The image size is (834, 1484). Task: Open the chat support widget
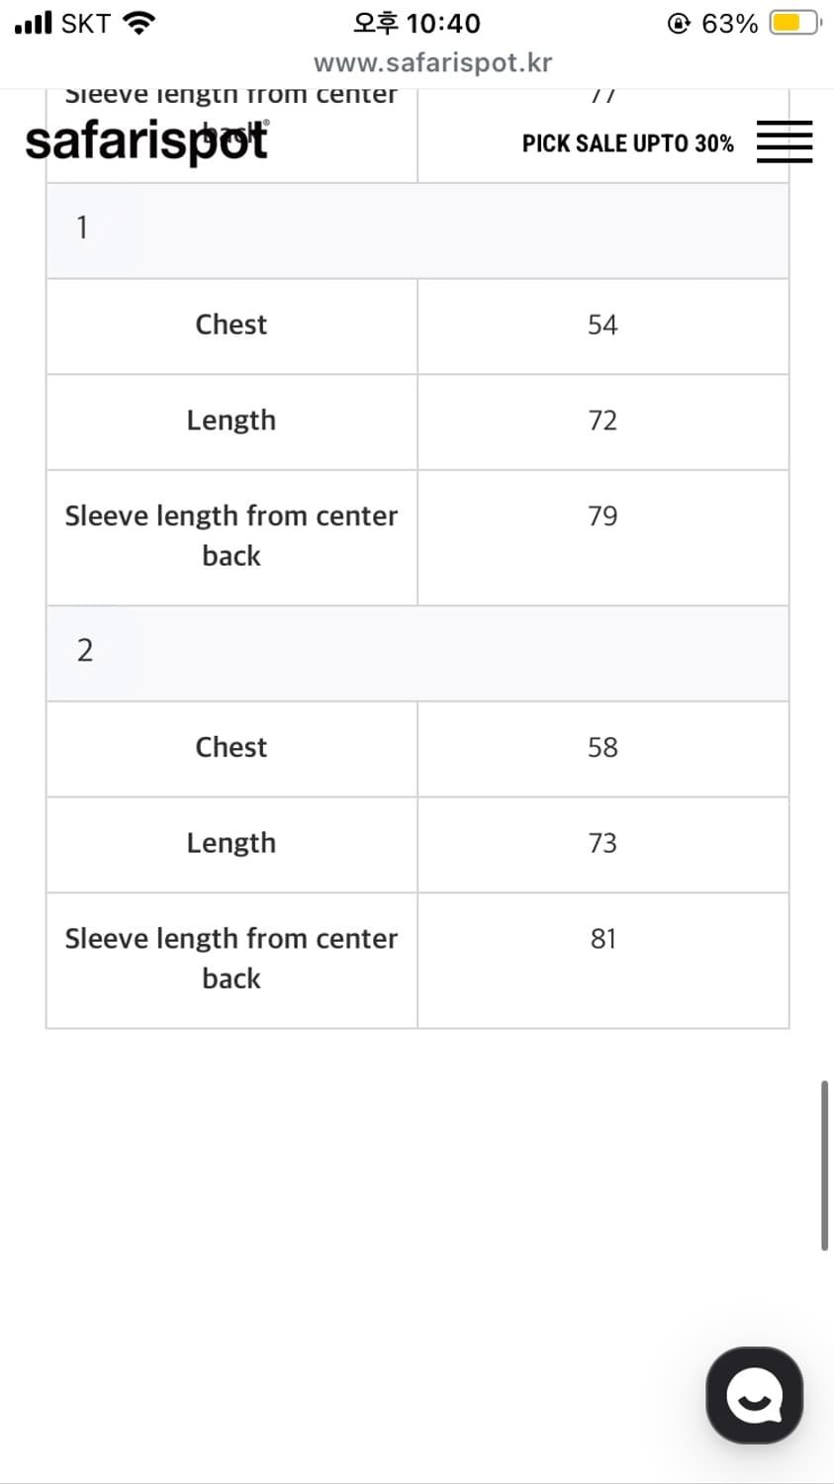click(755, 1396)
